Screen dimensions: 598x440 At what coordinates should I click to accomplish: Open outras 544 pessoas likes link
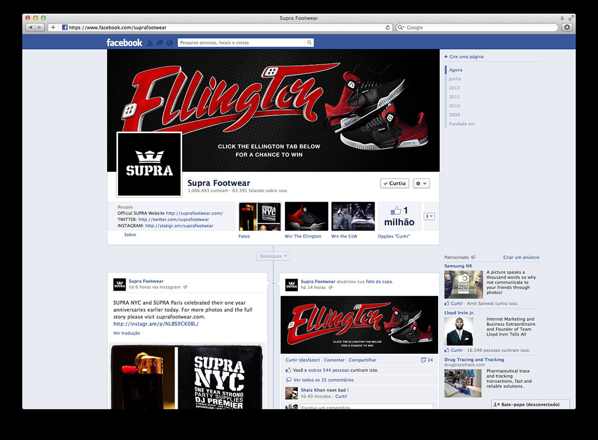329,370
